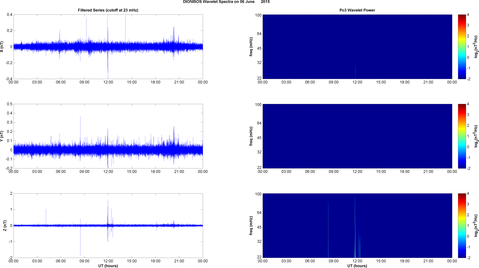Click the 45 frequency tick on the middle spectrogram
The width and height of the screenshot is (479, 268).
coord(259,138)
